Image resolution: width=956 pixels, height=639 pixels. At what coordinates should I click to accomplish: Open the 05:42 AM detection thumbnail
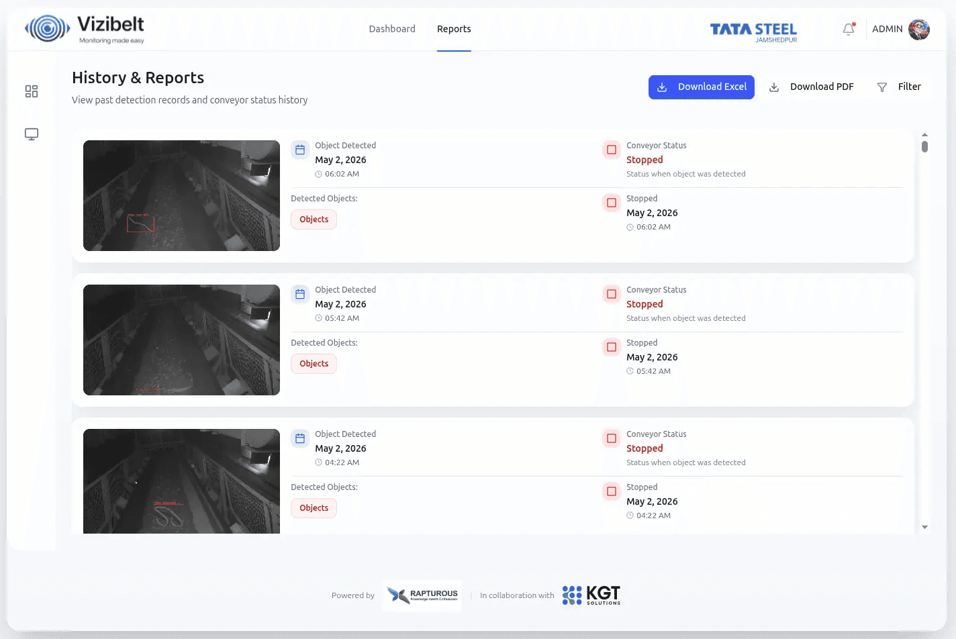181,340
